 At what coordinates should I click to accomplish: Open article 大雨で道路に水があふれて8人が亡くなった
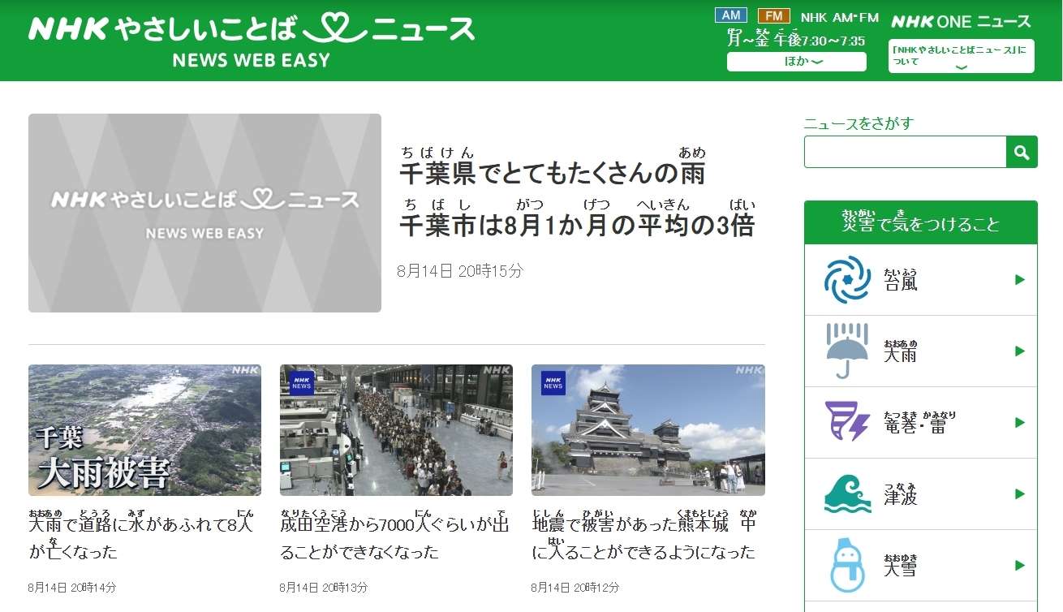pyautogui.click(x=141, y=536)
